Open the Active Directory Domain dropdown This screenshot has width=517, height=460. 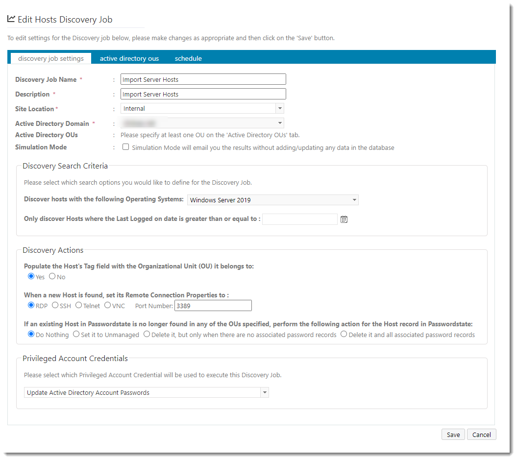[279, 123]
